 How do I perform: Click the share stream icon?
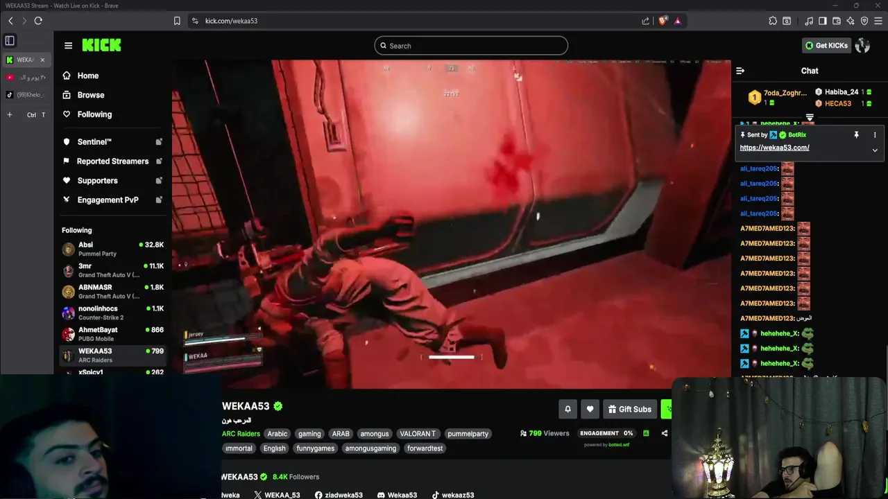665,433
